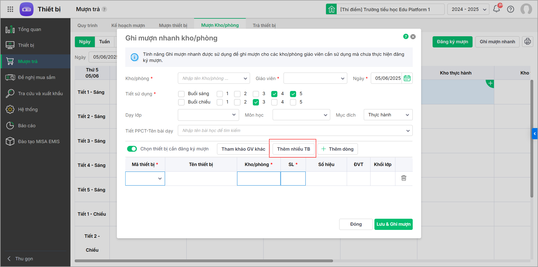This screenshot has width=538, height=267.
Task: Click the Lưu & Ghi mượn button
Action: tap(393, 224)
